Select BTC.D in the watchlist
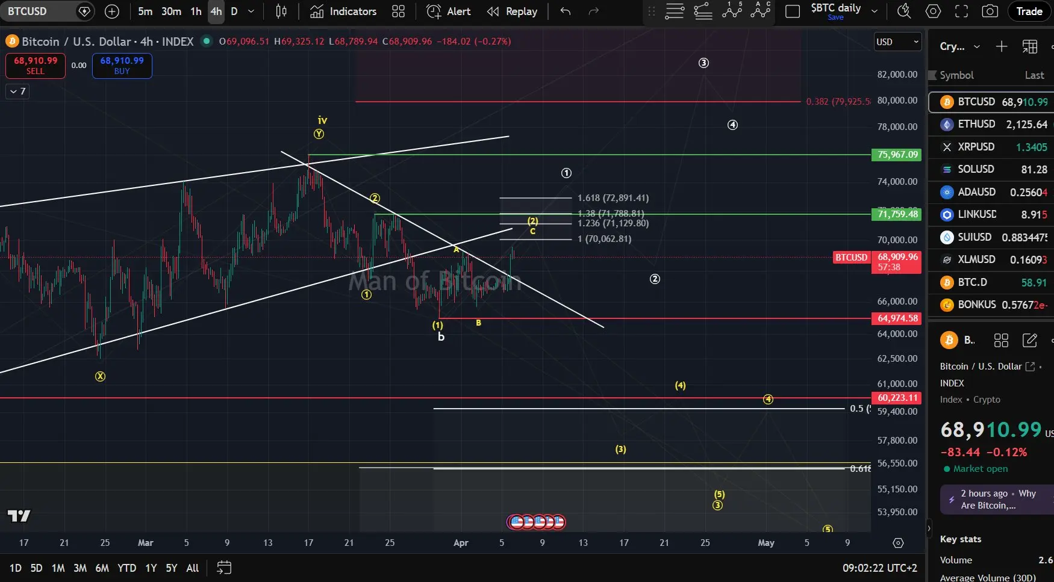The image size is (1054, 582). pos(991,282)
